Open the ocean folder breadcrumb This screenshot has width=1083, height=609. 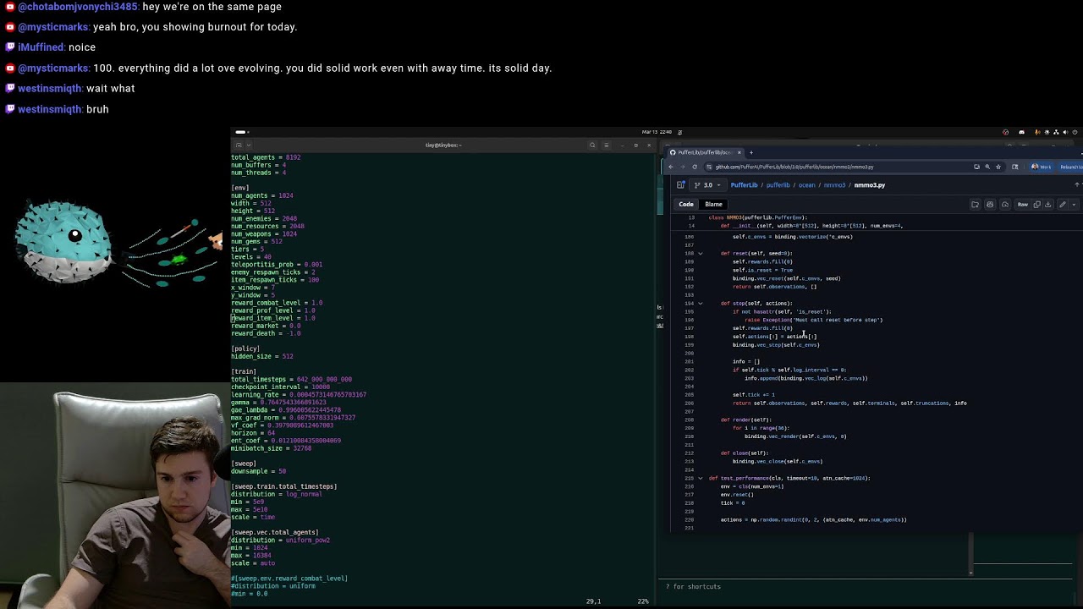[807, 185]
